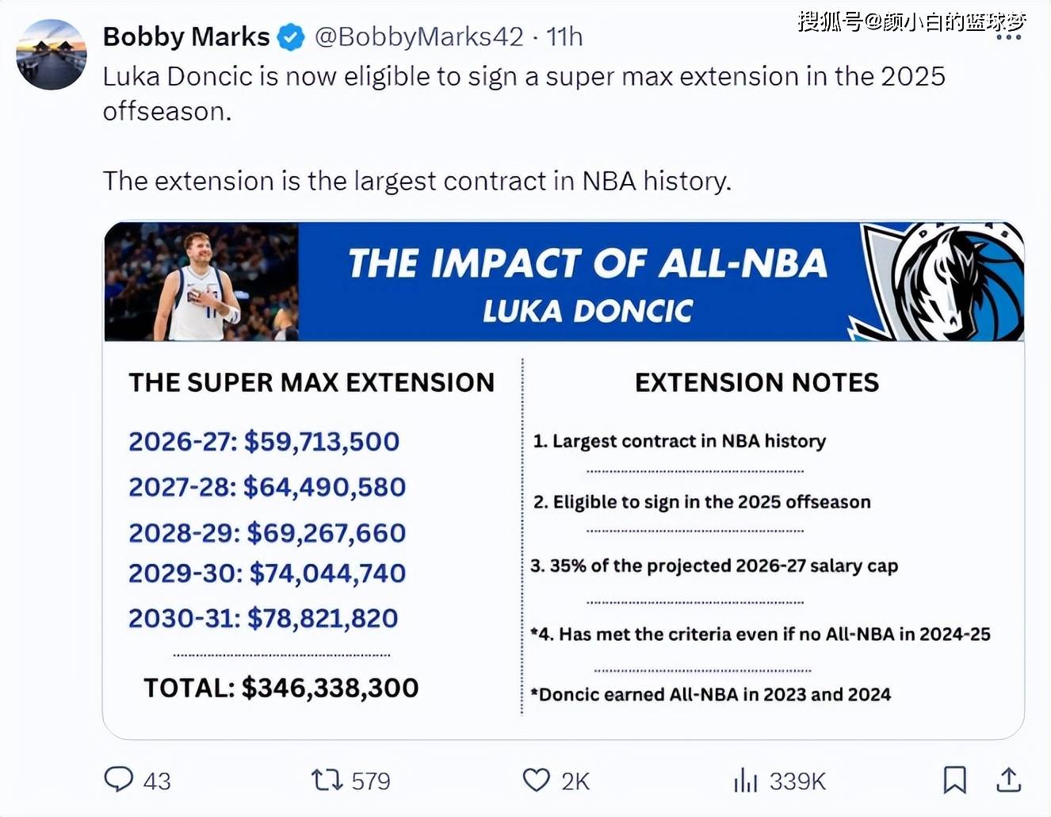Open the three-dot more options menu
This screenshot has height=817, width=1051.
click(1008, 37)
